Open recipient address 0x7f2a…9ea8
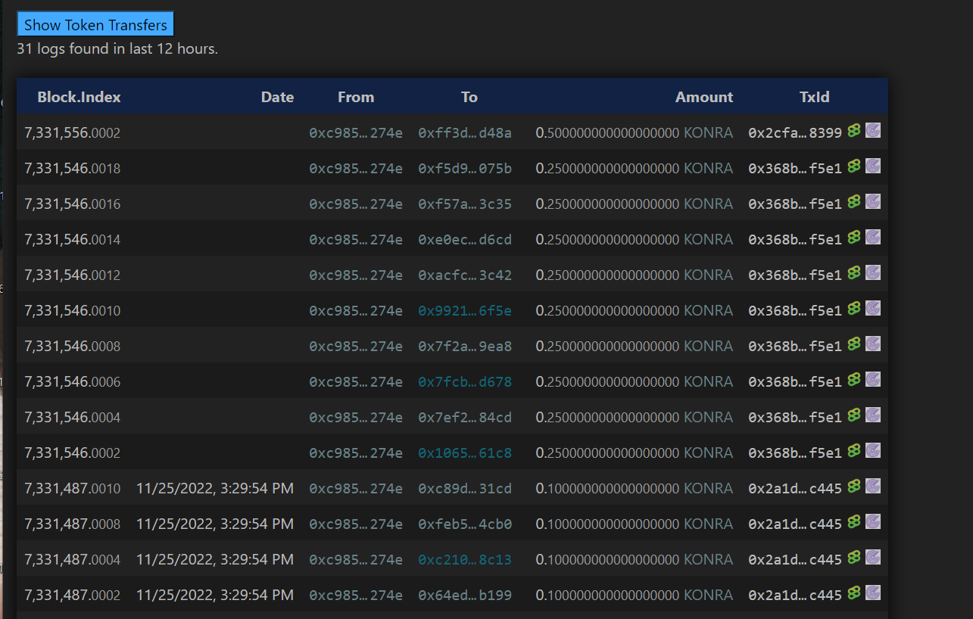 coord(465,347)
